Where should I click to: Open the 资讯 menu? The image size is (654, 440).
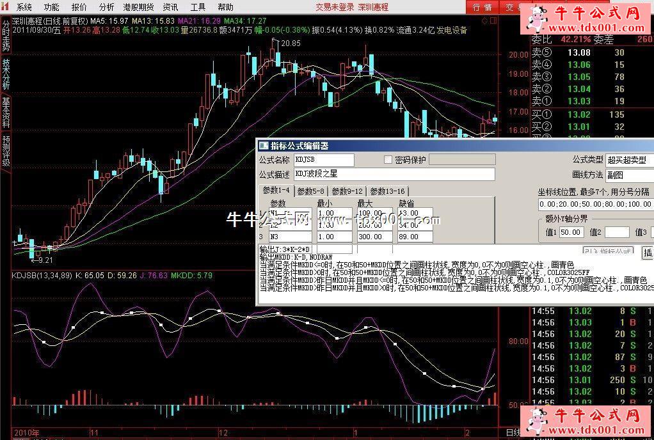tap(170, 7)
